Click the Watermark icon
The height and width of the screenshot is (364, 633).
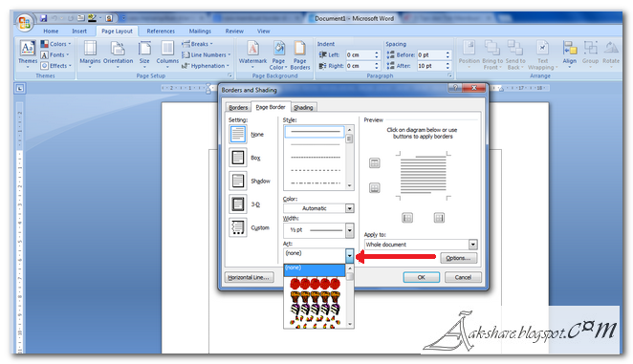coord(252,54)
